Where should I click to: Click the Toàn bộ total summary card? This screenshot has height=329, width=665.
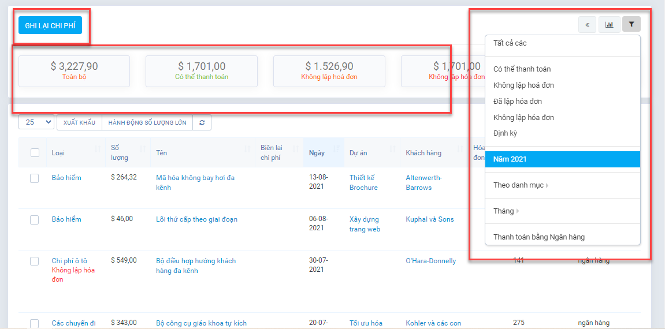click(x=74, y=71)
